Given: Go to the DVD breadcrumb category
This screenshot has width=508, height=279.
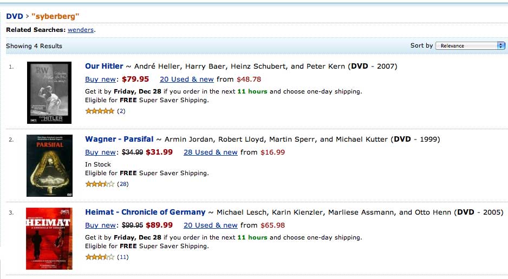Looking at the screenshot, I should (15, 16).
